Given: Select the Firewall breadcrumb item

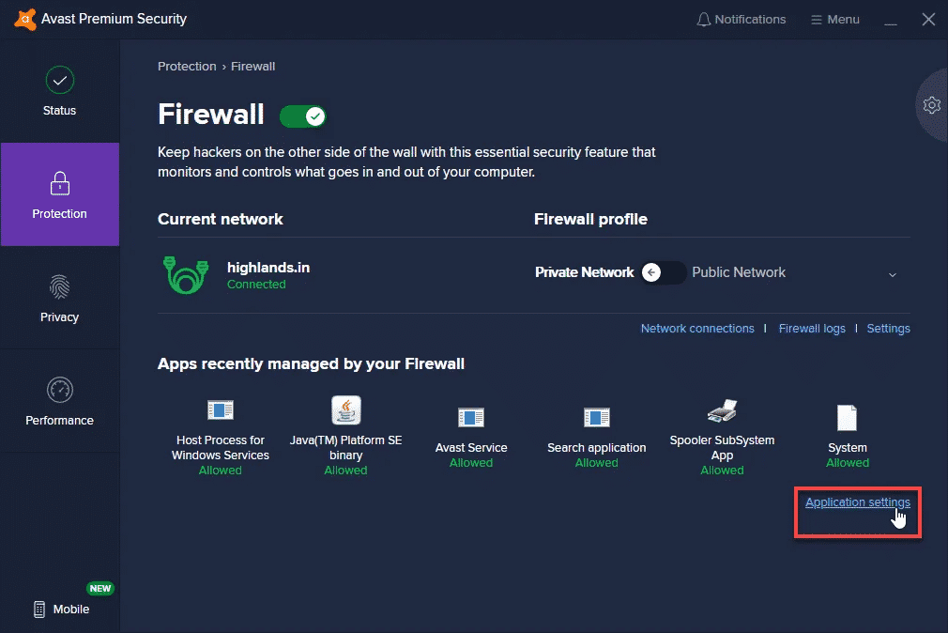Looking at the screenshot, I should coord(252,66).
